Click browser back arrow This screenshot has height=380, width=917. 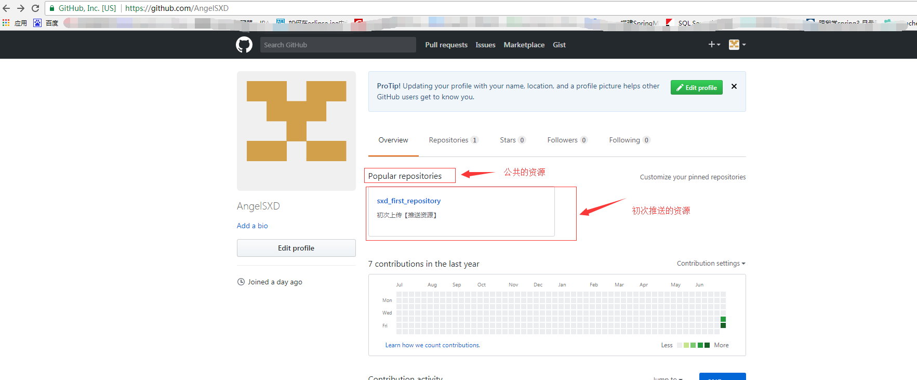tap(7, 8)
